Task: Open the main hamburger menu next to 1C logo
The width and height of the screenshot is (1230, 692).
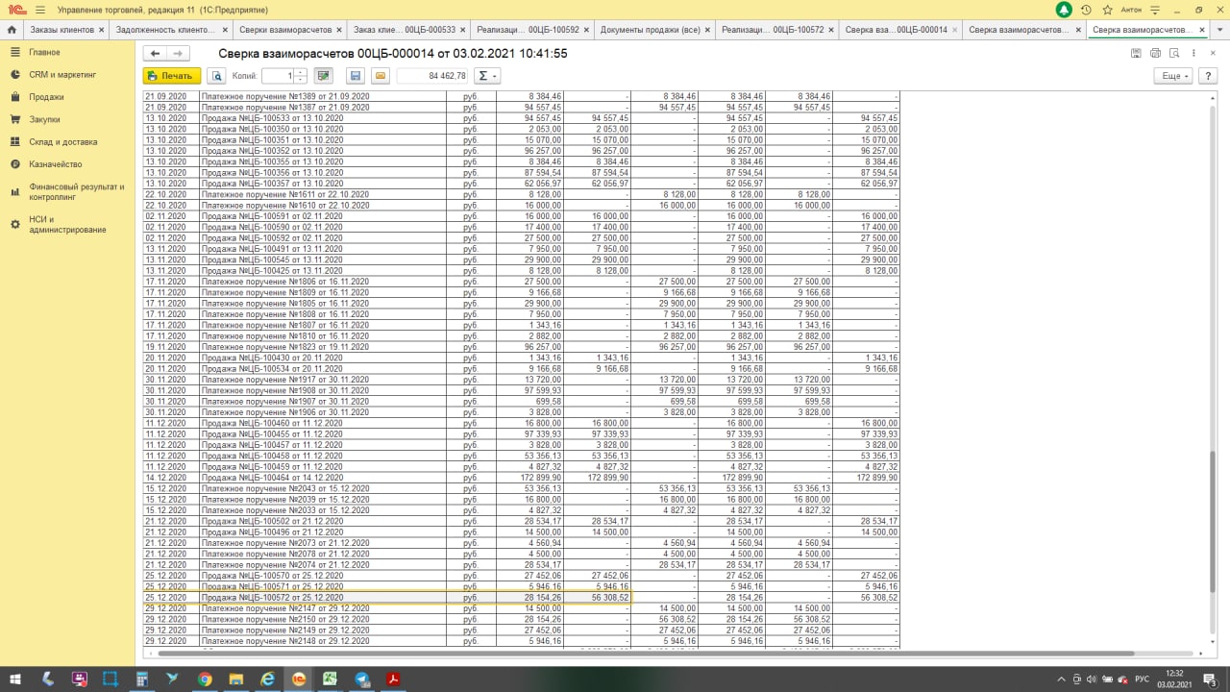Action: tap(39, 10)
